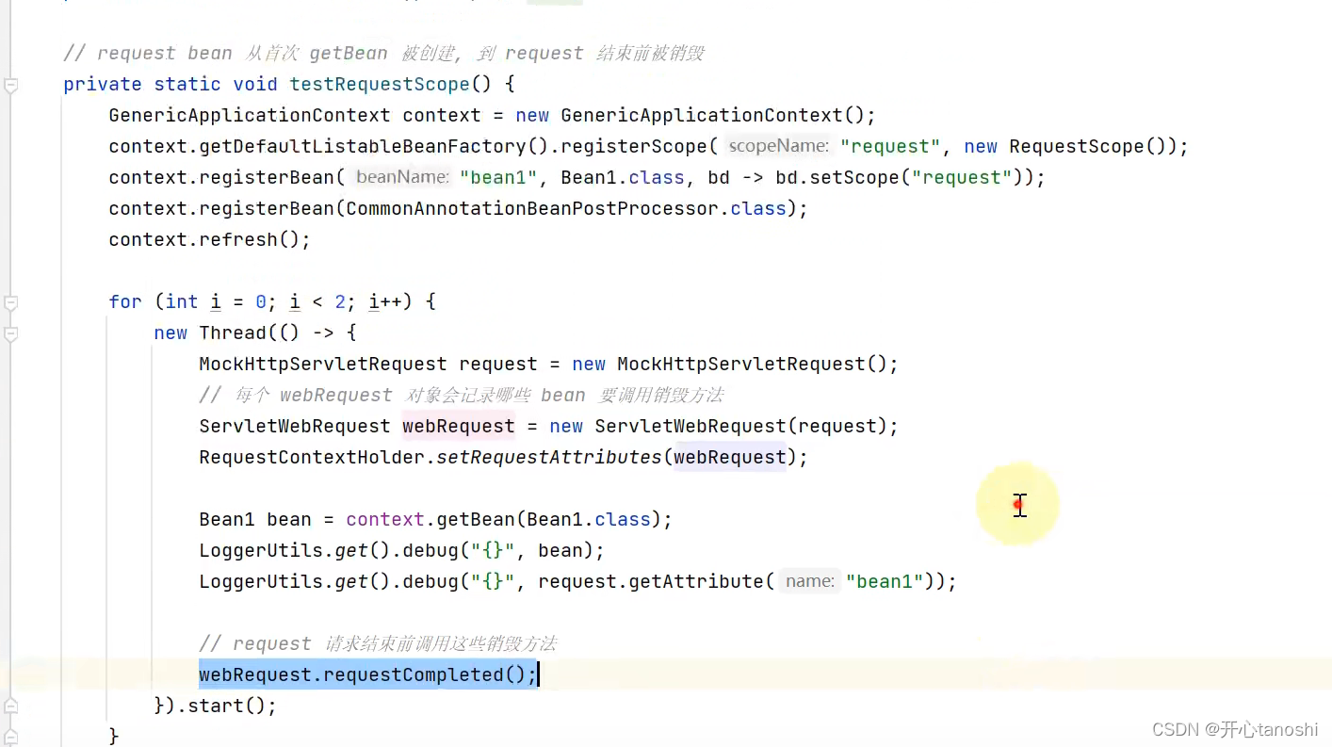Click the scopeName parameter hint

click(779, 146)
